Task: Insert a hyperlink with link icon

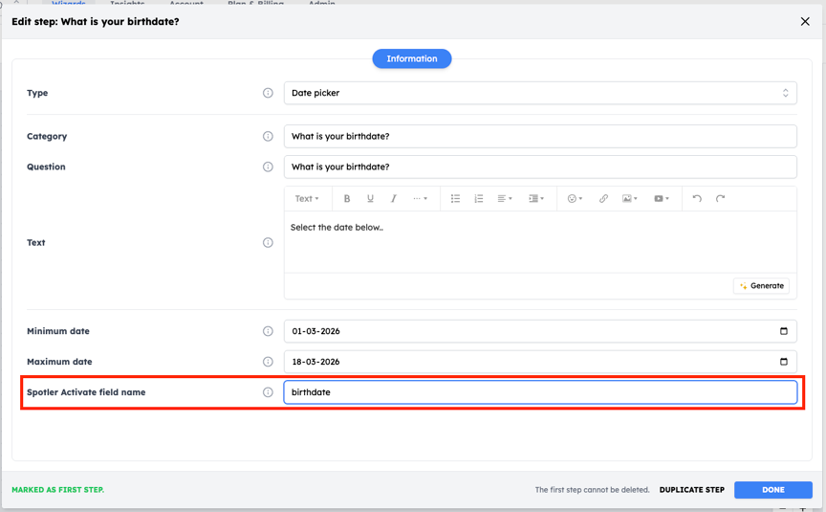Action: (x=603, y=199)
